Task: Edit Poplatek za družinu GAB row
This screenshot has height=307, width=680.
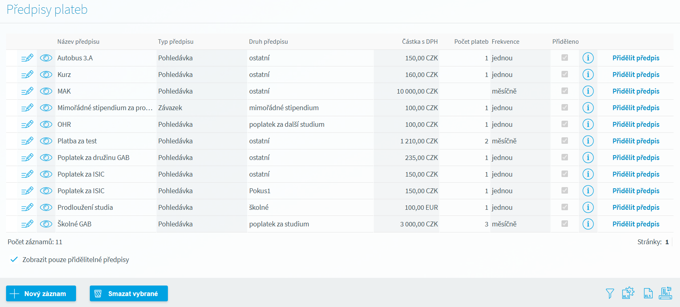Action: coord(27,158)
